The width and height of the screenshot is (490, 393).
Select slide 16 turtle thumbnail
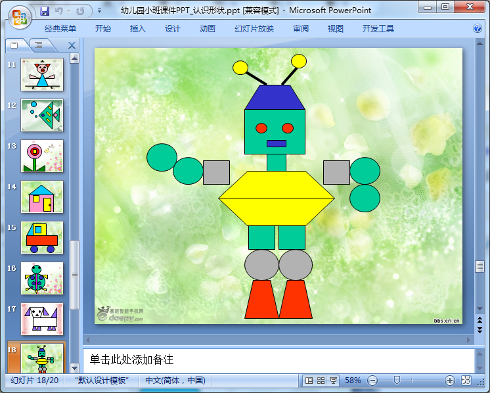42,278
